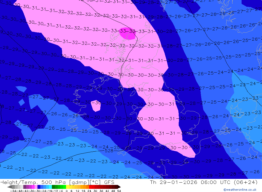Image resolution: width=262 pixels, height=192 pixels.
Task: Click the legend's right dark-brown arrow end
Action: [119, 187]
